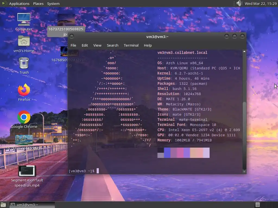Select the Segmentation fault speedrun.mp4 video file

tap(27, 176)
